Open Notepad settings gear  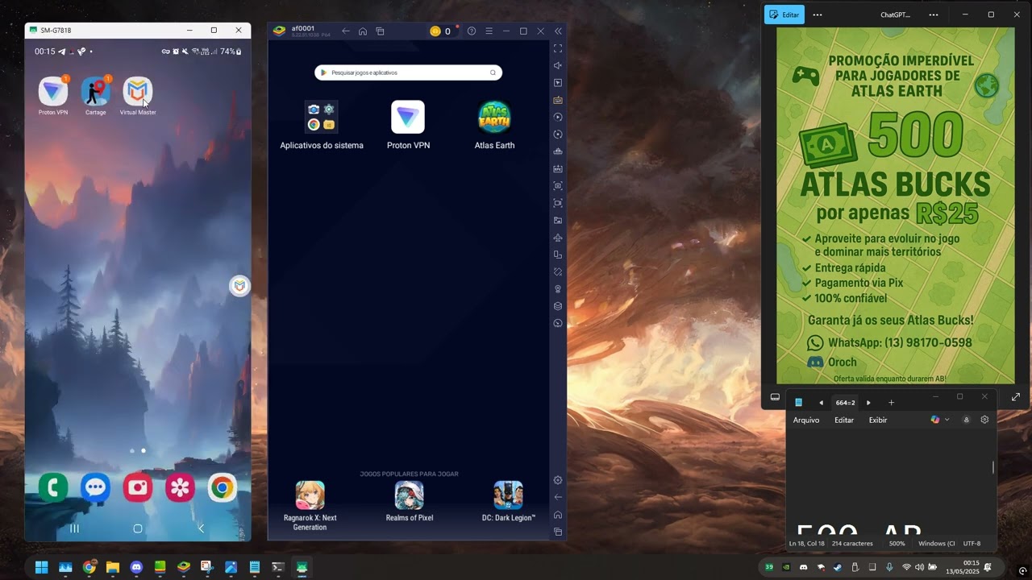tap(984, 420)
